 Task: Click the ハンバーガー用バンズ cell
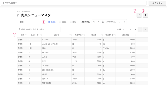pyautogui.click(x=56, y=44)
